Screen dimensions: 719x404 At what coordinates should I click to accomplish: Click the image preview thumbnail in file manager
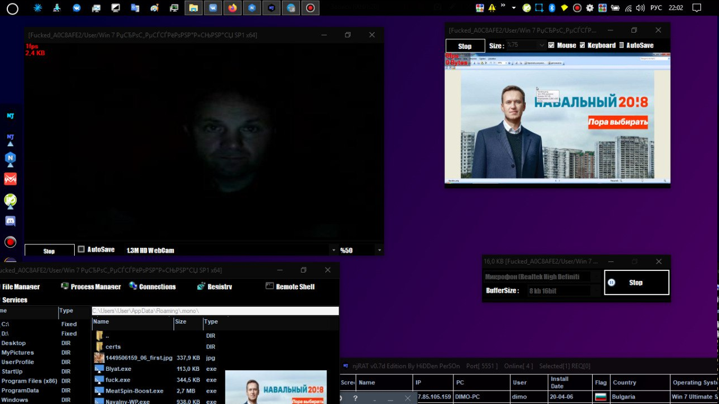[276, 387]
